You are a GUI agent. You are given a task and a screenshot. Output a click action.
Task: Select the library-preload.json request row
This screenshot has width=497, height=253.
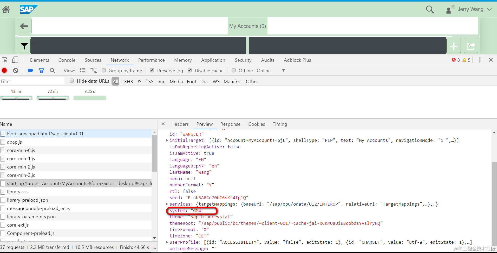76,200
